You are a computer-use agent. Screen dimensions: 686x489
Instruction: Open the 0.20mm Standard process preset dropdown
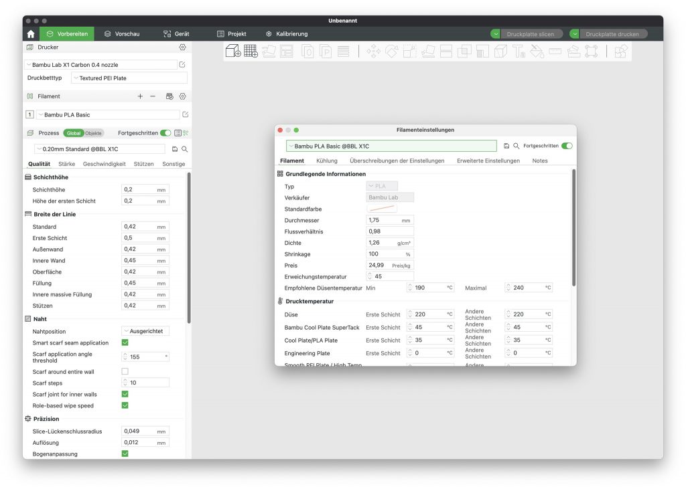[x=100, y=149]
